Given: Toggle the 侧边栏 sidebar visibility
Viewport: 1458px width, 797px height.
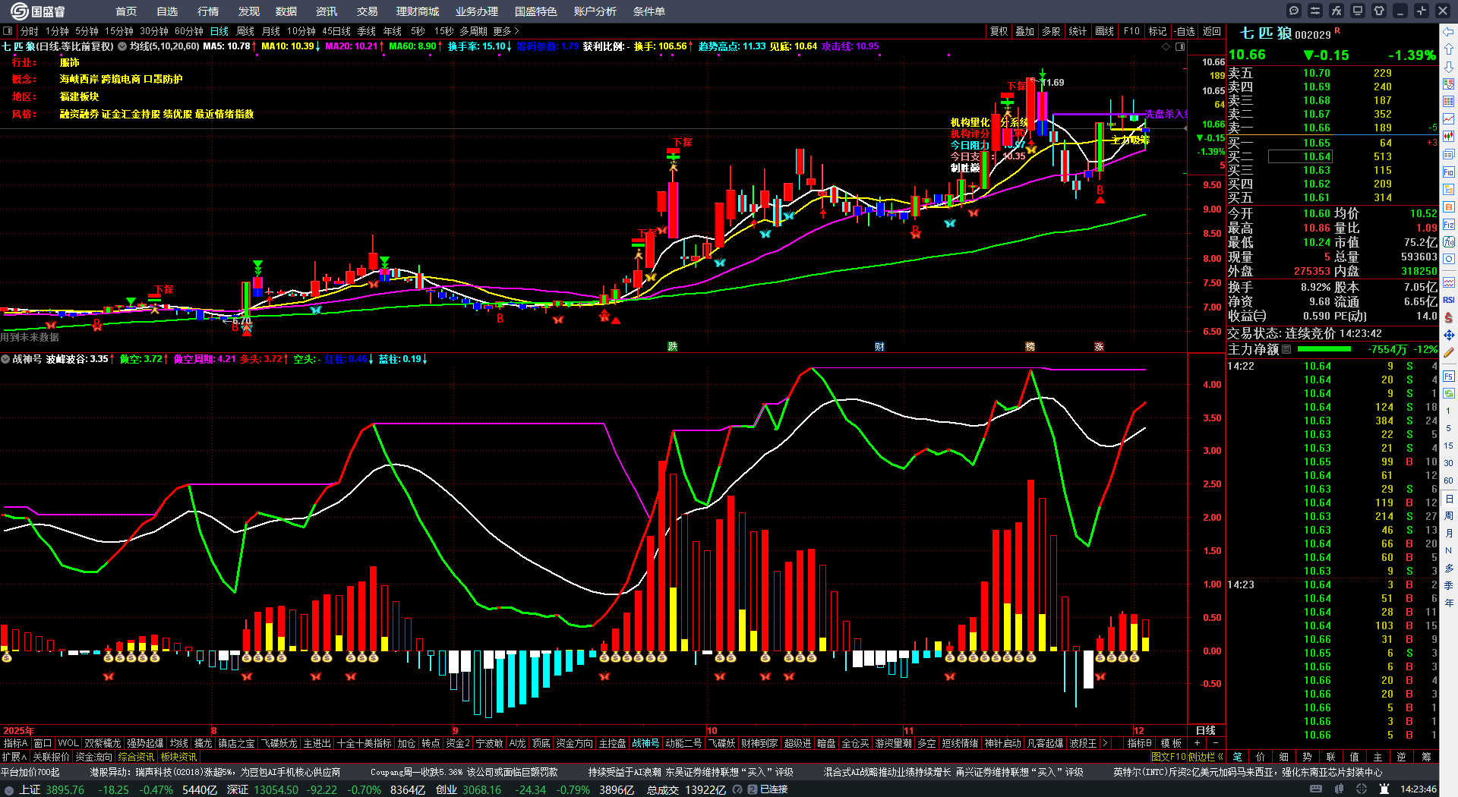Looking at the screenshot, I should (1204, 756).
